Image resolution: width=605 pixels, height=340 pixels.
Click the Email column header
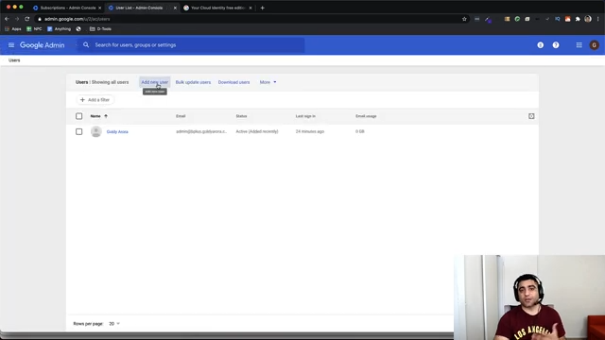point(181,116)
